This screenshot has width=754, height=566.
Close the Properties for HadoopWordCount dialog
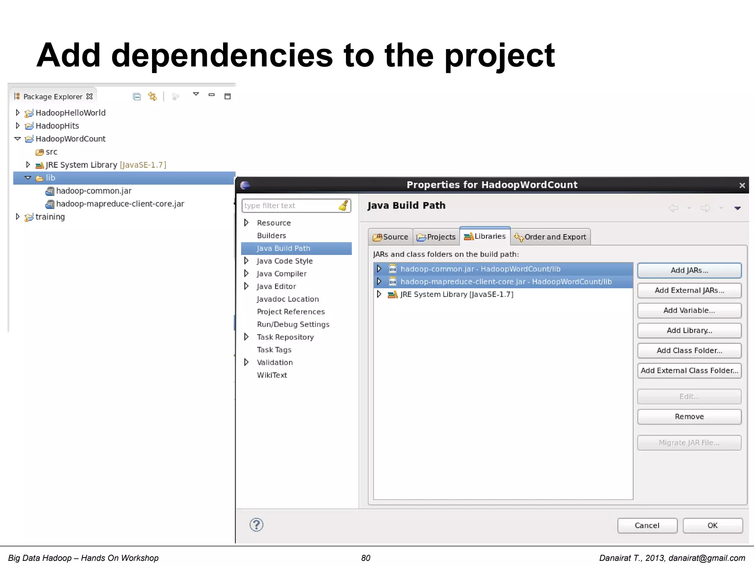[x=742, y=185]
